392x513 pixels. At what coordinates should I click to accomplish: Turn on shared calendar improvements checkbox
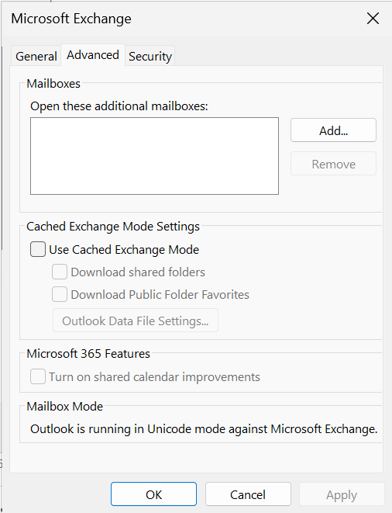point(38,376)
